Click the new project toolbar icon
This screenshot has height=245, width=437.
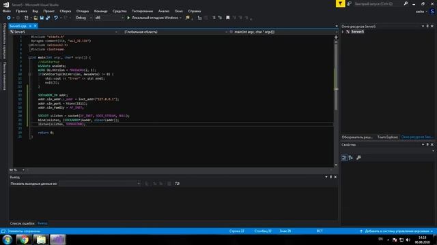[27, 18]
